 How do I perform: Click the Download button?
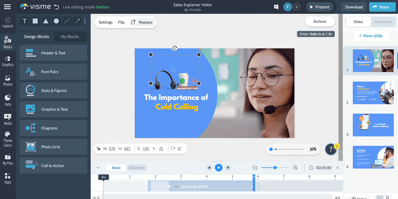(x=354, y=7)
